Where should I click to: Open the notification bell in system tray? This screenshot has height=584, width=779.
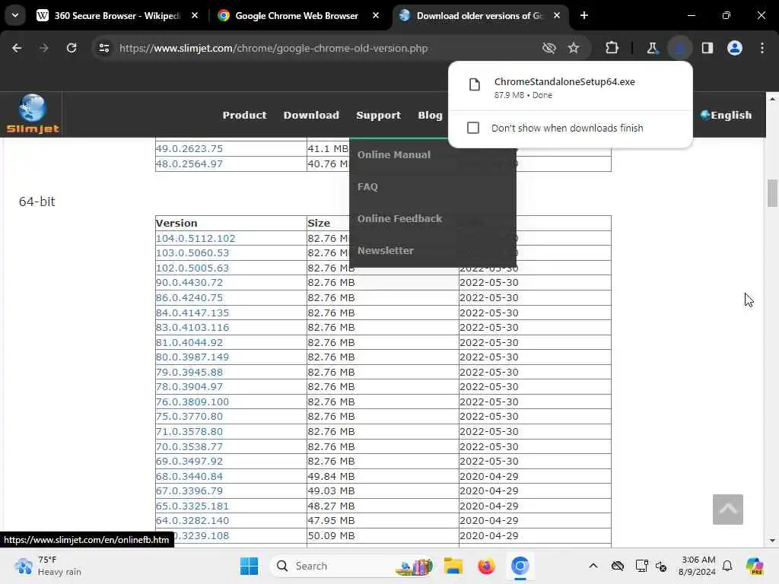pos(727,566)
